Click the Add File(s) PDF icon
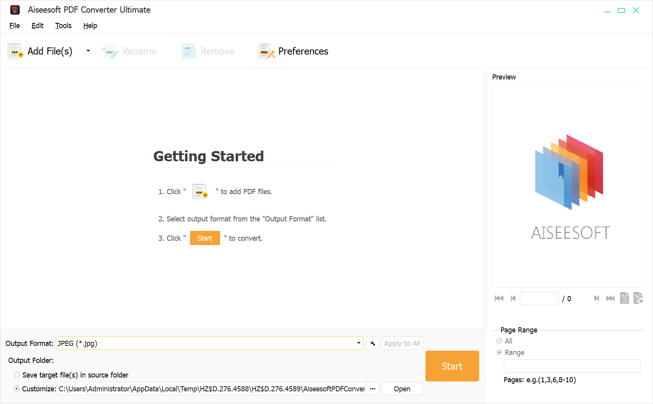653x404 pixels. click(x=15, y=51)
